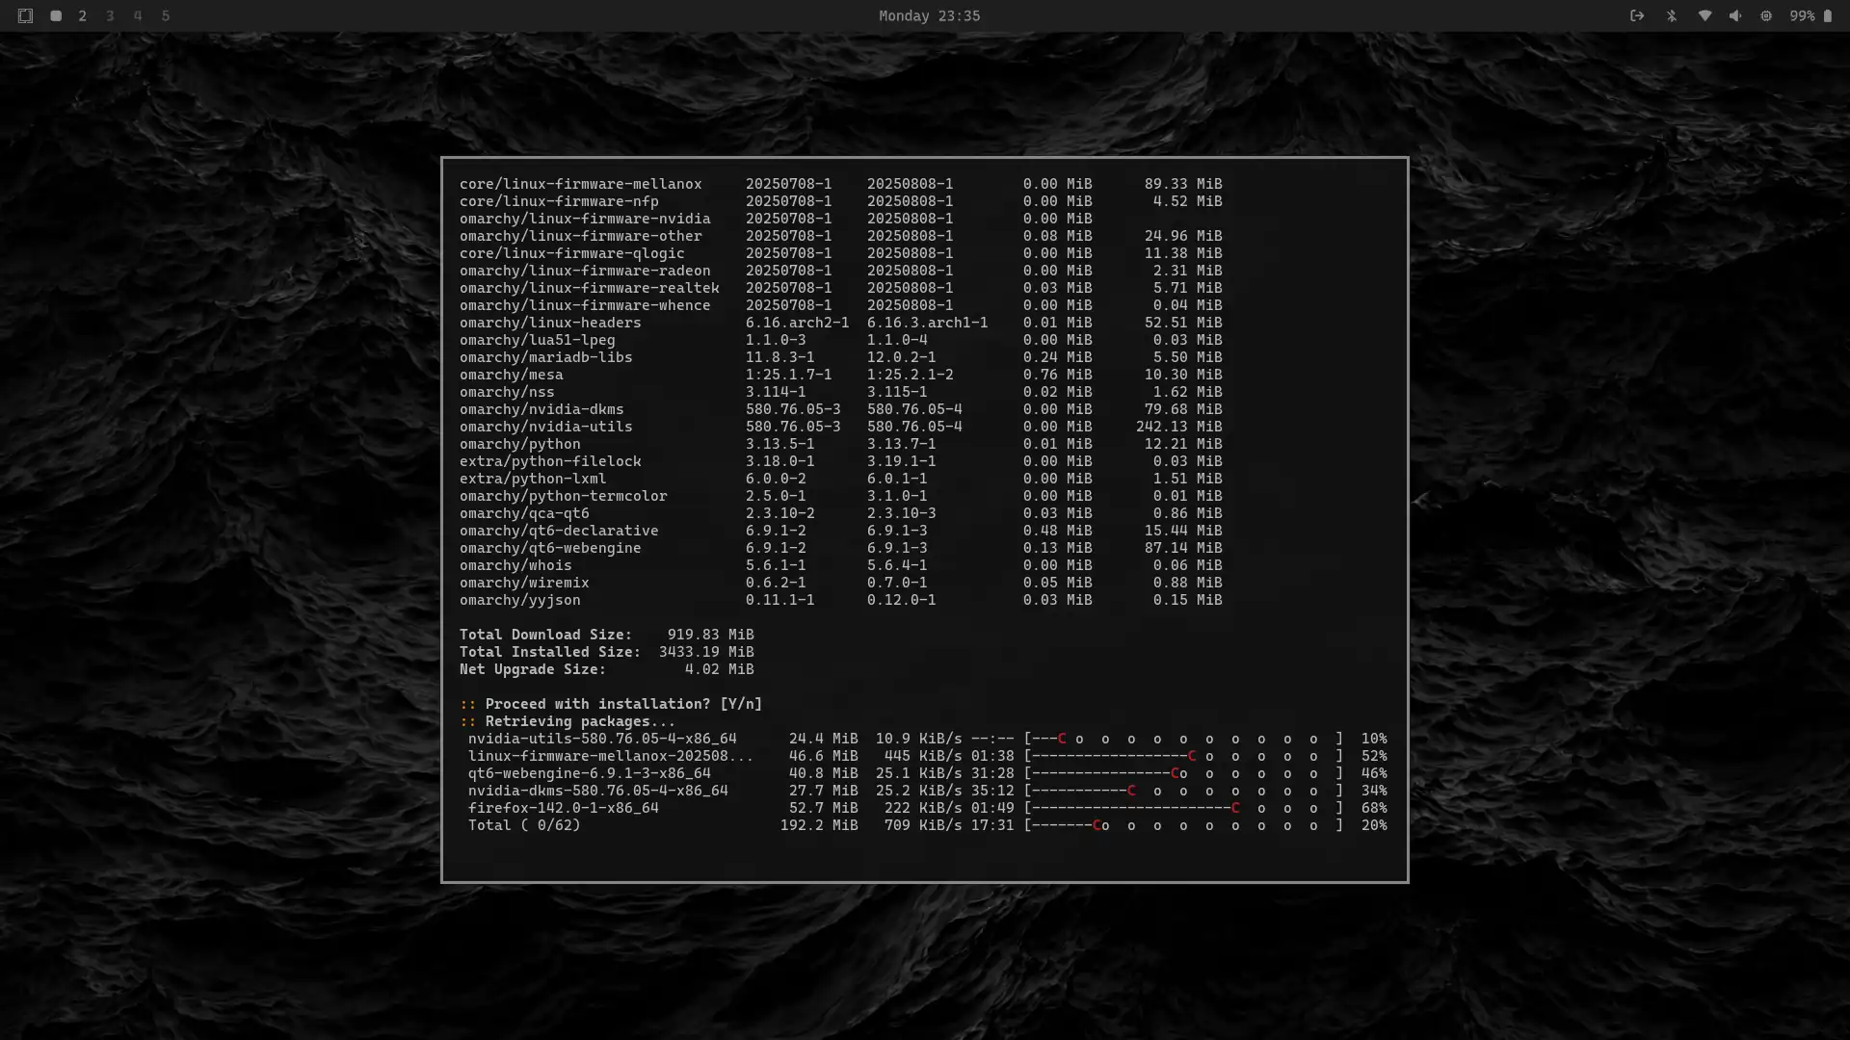The width and height of the screenshot is (1850, 1040).
Task: Click new version '6.16.3.arch1-1' of linux-headers
Action: [x=927, y=323]
